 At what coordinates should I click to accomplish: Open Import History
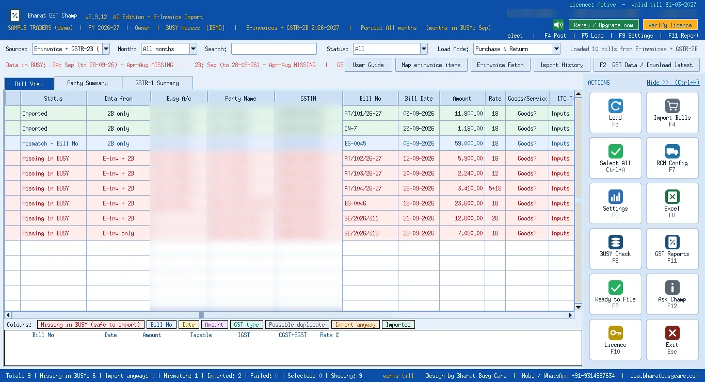click(562, 65)
